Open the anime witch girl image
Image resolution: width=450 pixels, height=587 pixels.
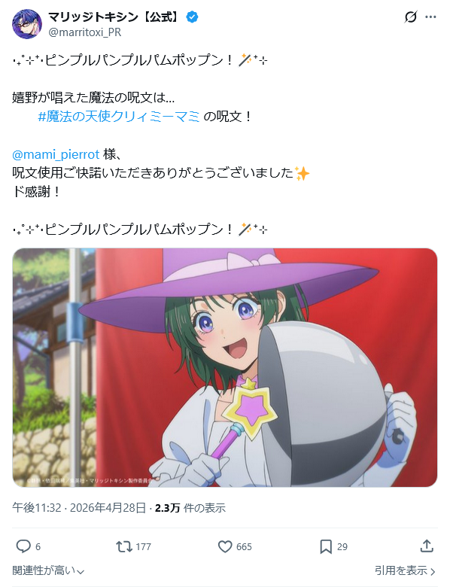[x=225, y=367]
